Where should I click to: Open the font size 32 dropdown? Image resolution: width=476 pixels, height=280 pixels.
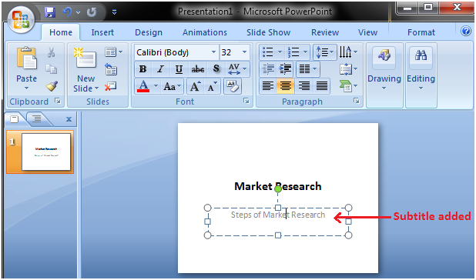244,52
